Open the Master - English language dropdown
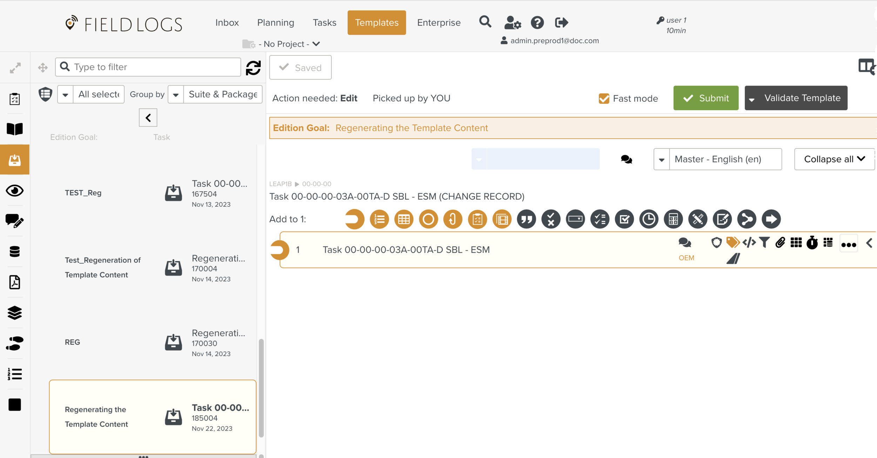The height and width of the screenshot is (458, 877). pos(718,159)
